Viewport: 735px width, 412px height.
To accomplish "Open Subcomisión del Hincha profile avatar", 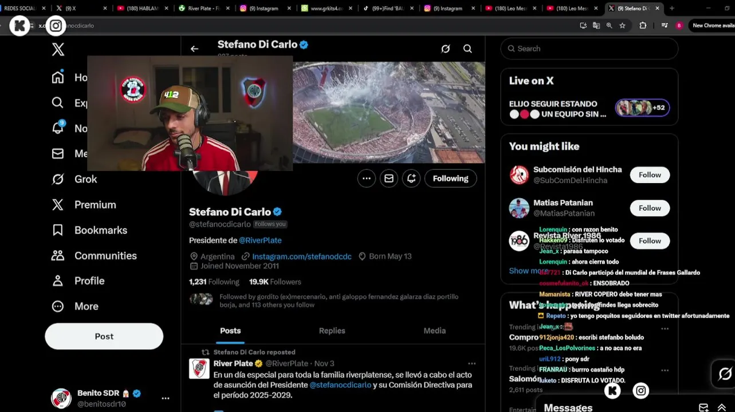I will click(519, 175).
